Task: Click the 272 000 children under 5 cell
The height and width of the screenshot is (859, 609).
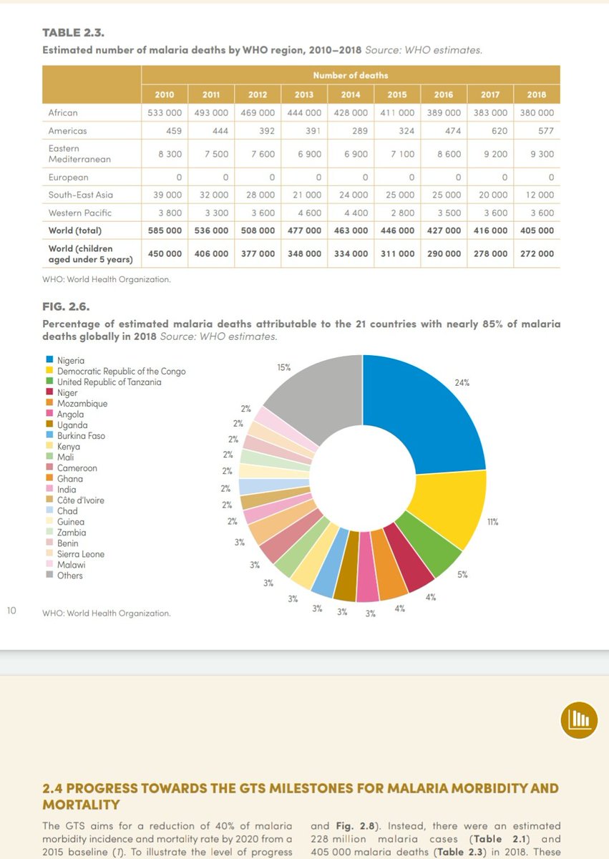Action: pos(537,253)
